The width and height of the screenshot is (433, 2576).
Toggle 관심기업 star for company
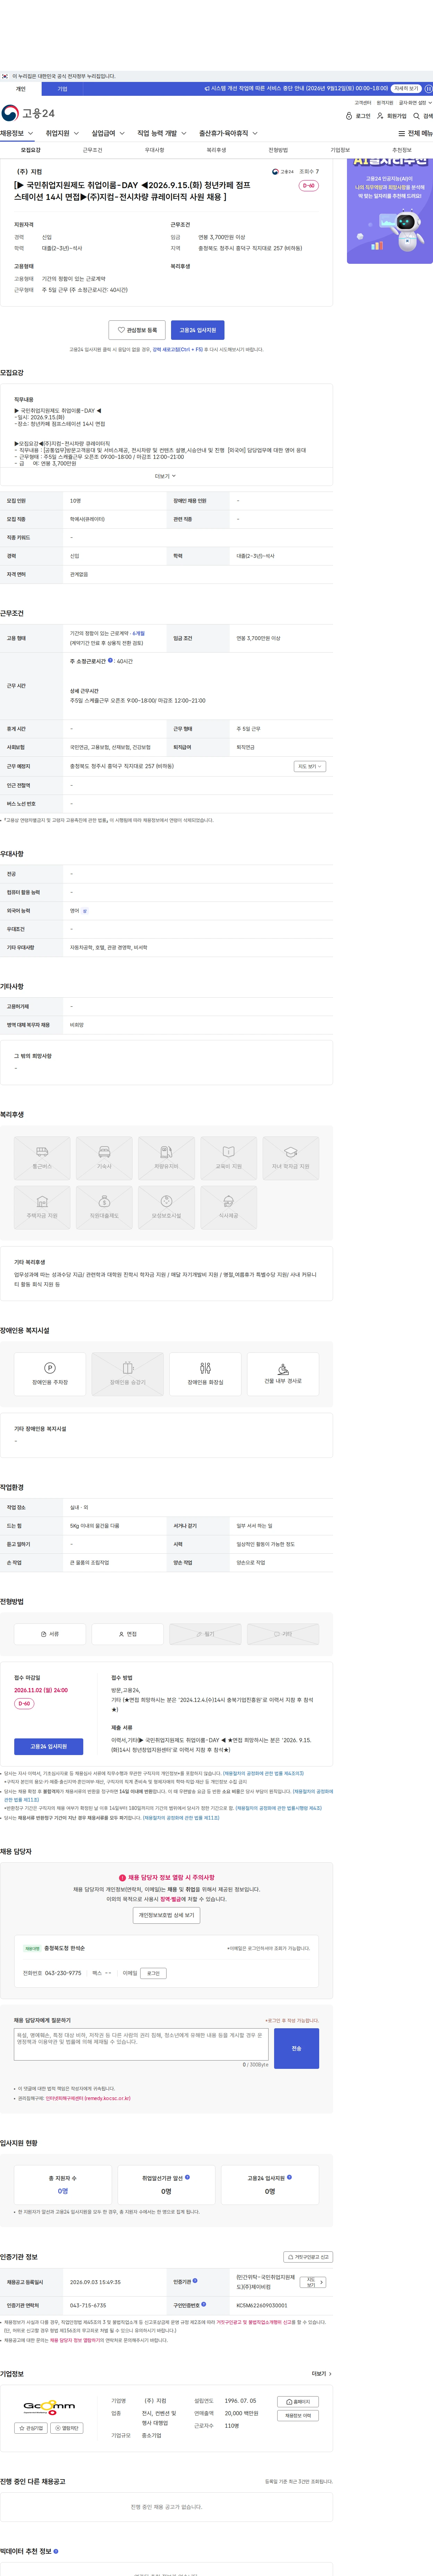[31, 2428]
